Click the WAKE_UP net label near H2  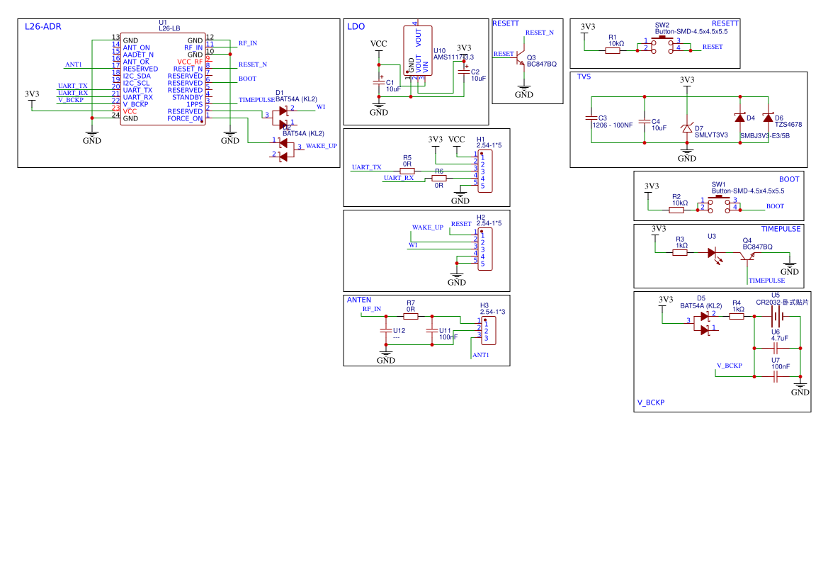(428, 227)
